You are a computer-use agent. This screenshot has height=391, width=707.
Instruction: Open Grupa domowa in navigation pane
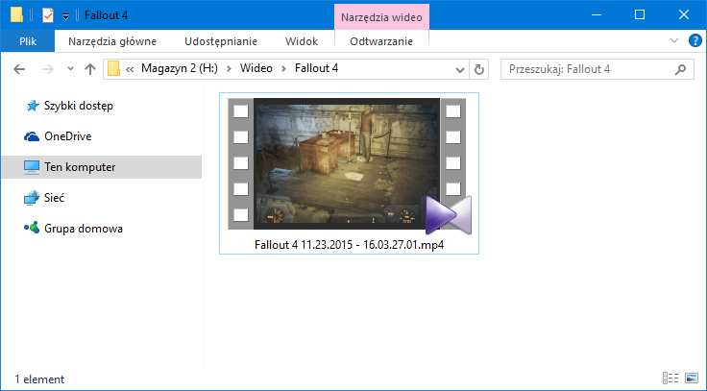(x=84, y=229)
